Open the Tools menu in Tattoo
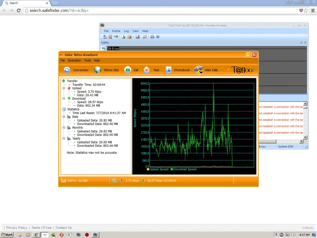 (88, 60)
